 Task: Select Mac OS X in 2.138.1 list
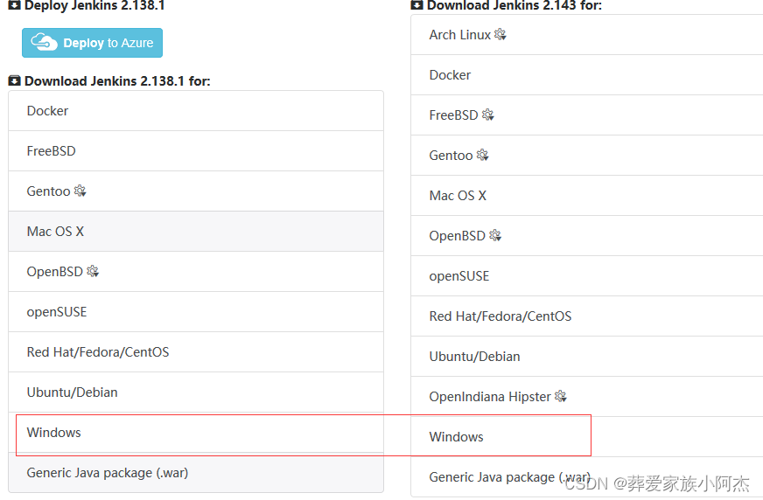tap(196, 232)
